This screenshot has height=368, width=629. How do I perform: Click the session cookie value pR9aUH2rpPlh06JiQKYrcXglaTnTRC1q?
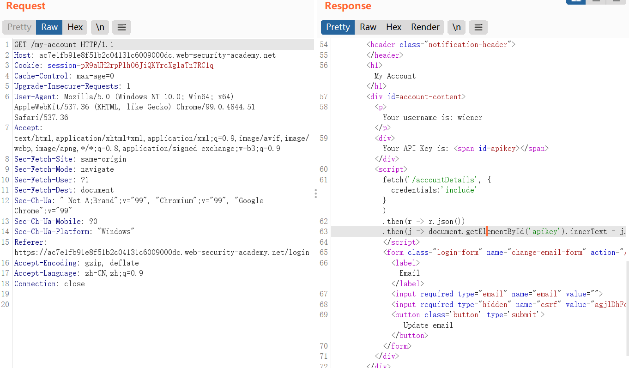coord(147,66)
